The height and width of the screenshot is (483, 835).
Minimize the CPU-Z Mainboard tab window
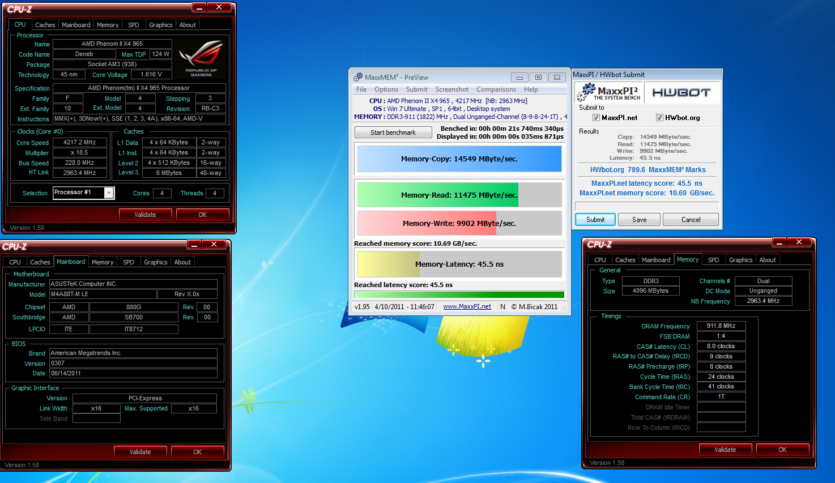coord(194,244)
